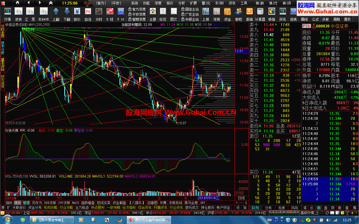Open the 图文 document icon
Viewport: 359px width, 224px height.
click(174, 11)
